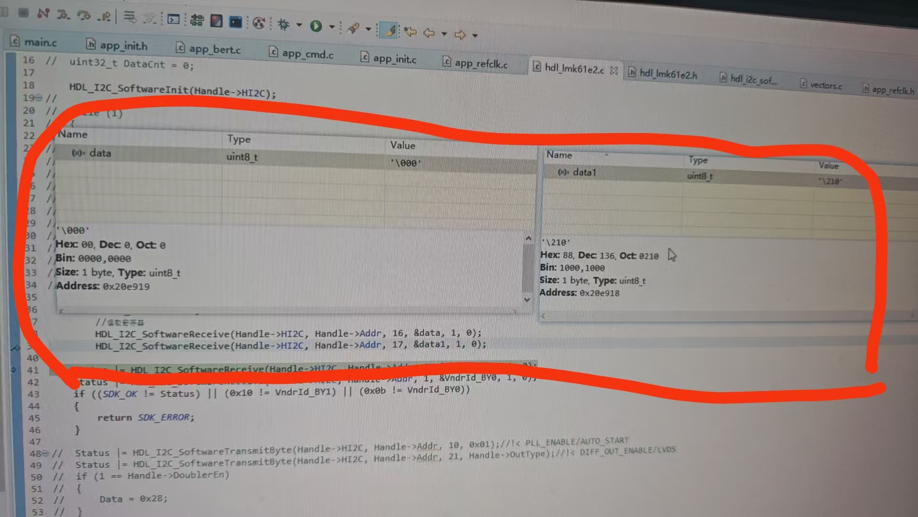Switch to the app_init.c tab
918x517 pixels.
[388, 58]
